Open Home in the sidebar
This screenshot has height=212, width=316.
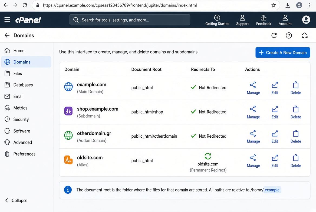(26, 51)
